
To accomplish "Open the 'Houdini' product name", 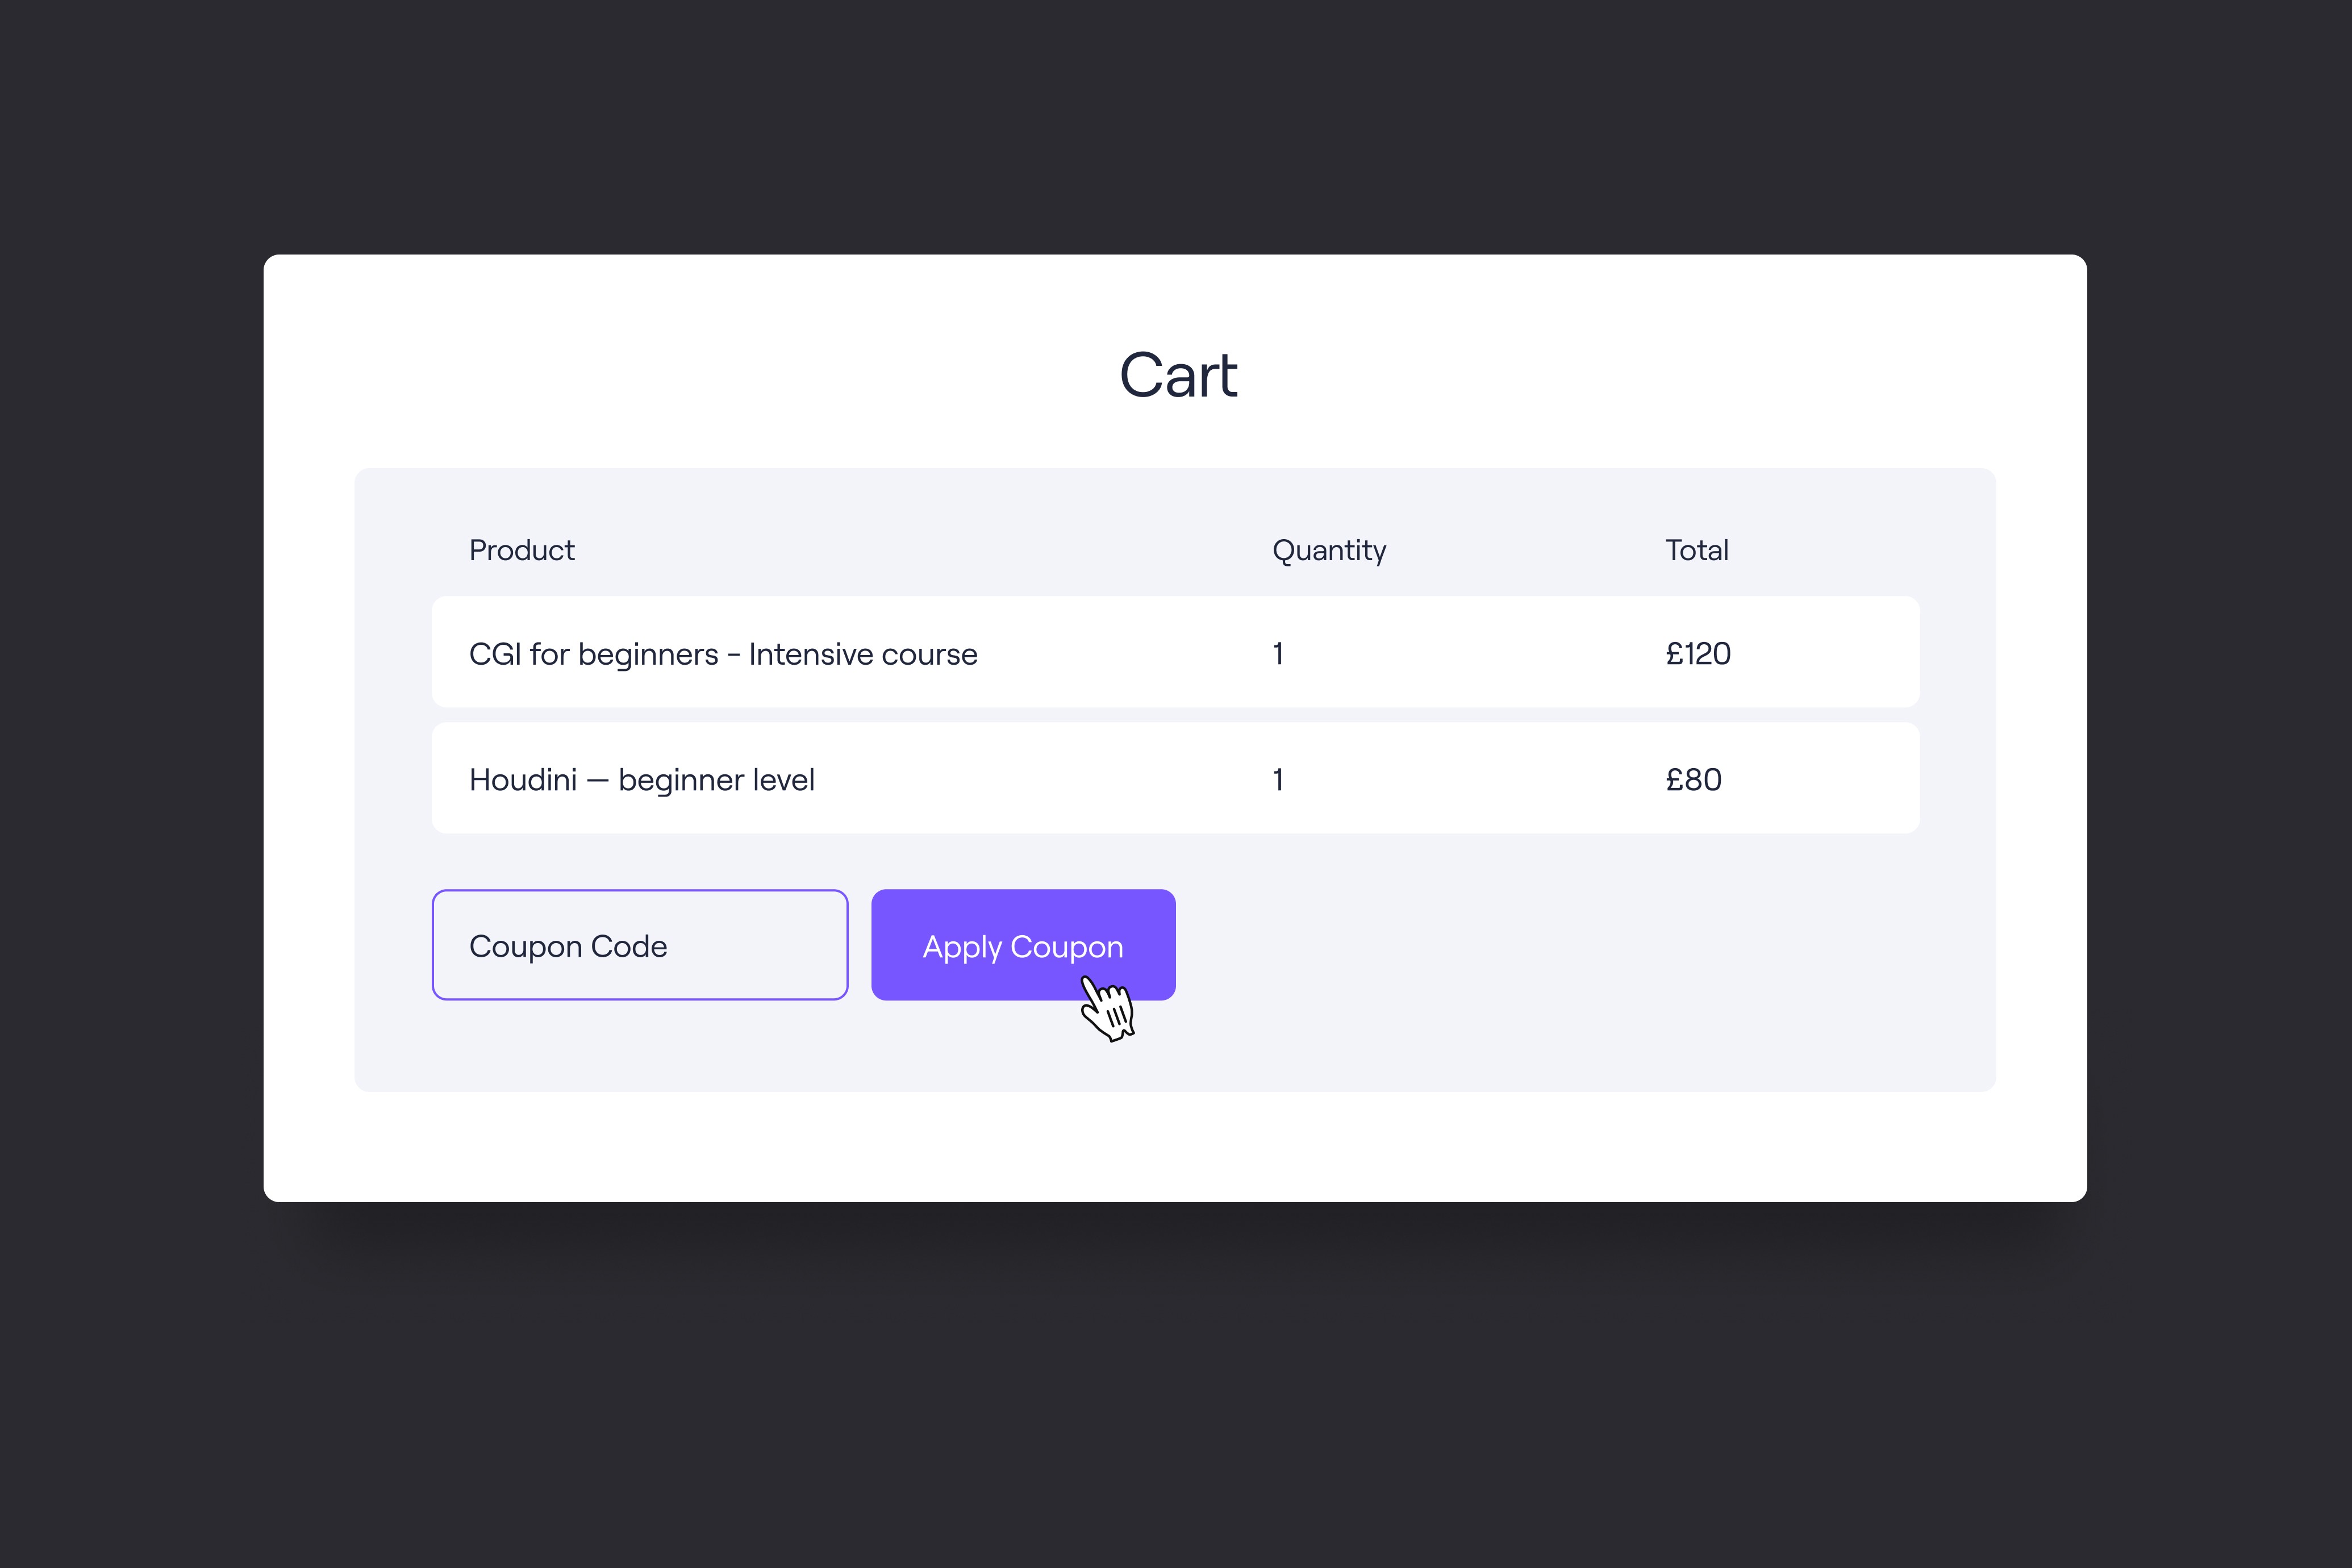I will coord(522,780).
